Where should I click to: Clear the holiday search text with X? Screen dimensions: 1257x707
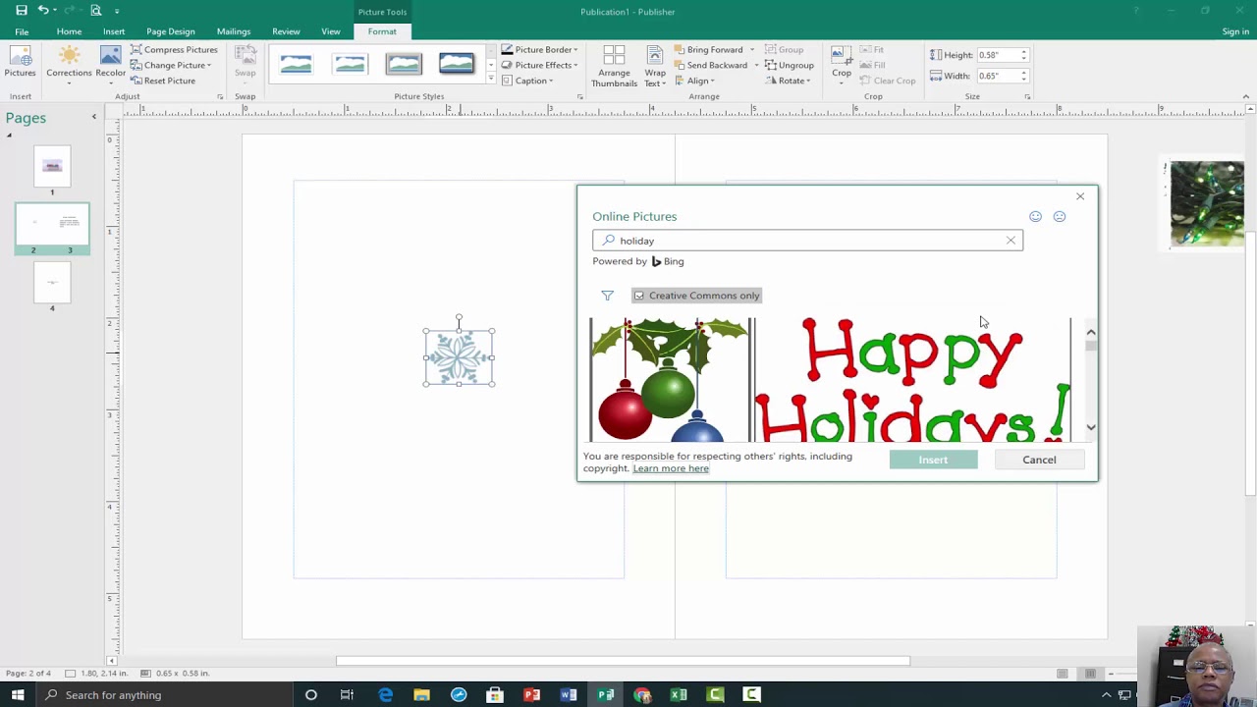coord(1011,241)
